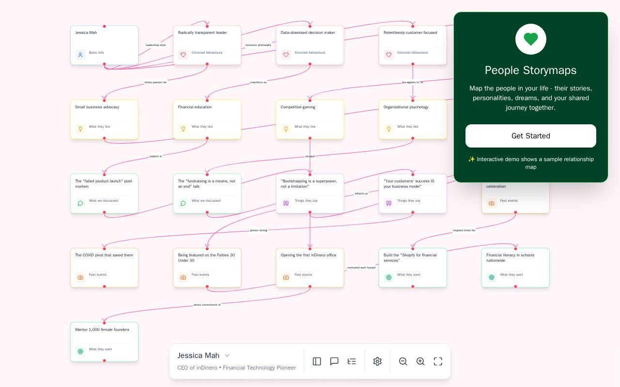Click lightbulb icon on Financial education card

[x=183, y=129]
